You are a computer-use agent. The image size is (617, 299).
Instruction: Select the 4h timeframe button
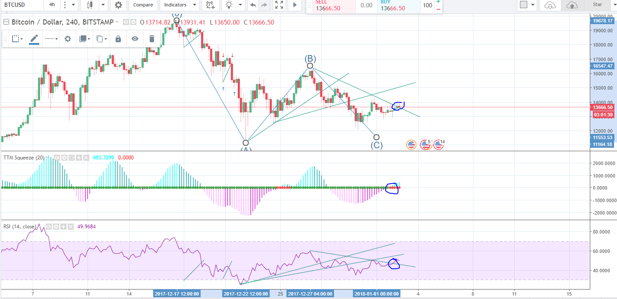[52, 5]
